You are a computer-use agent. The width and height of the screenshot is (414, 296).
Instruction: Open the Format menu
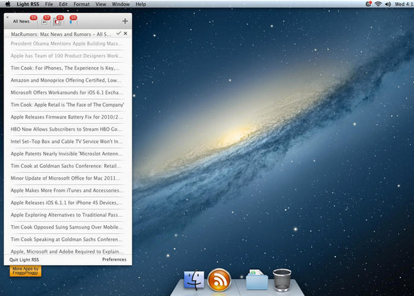(x=81, y=4)
